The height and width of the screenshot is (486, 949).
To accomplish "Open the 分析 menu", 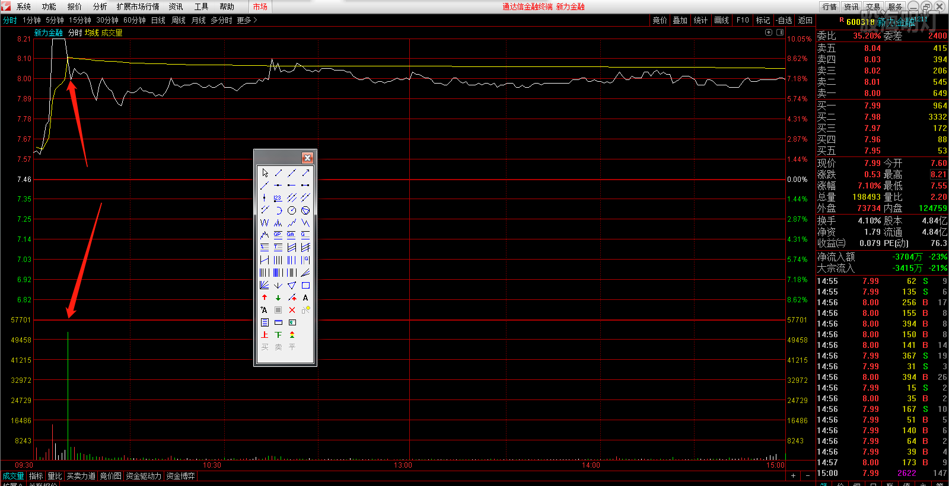I will [100, 7].
